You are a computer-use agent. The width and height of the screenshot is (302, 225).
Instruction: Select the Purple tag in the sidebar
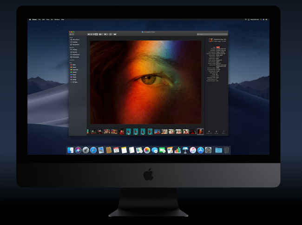[73, 77]
